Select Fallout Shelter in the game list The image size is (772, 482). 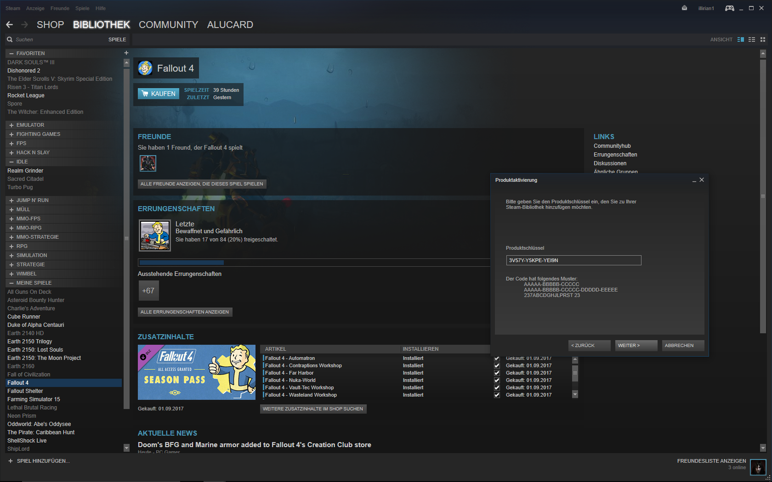[x=25, y=391]
